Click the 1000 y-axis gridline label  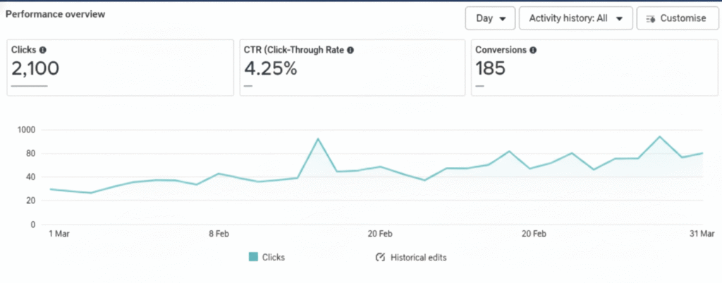(x=26, y=130)
